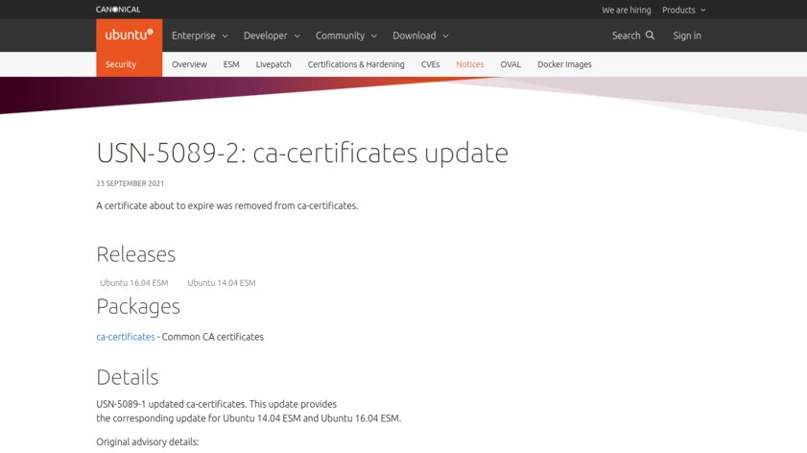Open the OVAL tab
The image size is (807, 453).
(x=510, y=64)
